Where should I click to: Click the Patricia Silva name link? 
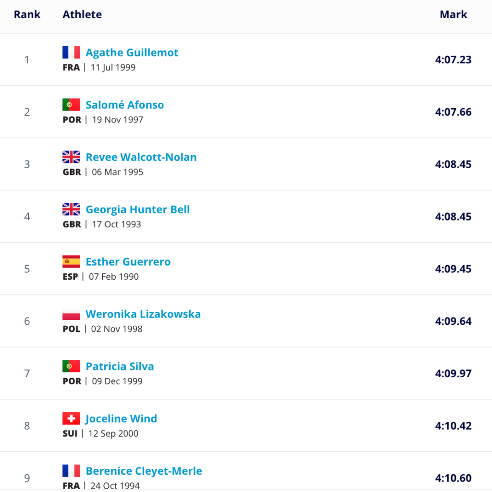pos(120,367)
